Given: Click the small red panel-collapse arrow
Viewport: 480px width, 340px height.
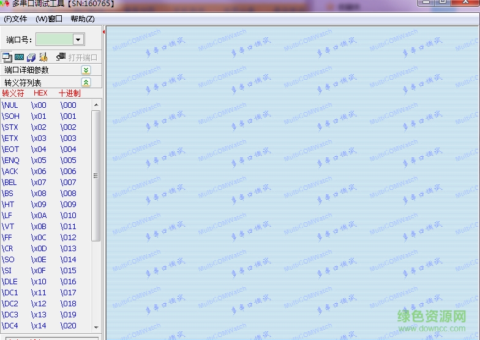Looking at the screenshot, I should point(104,32).
